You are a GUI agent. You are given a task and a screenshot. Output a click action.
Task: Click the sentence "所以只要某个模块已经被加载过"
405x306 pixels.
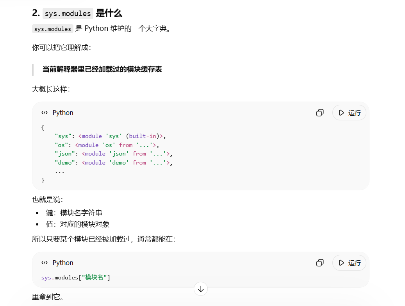point(81,239)
